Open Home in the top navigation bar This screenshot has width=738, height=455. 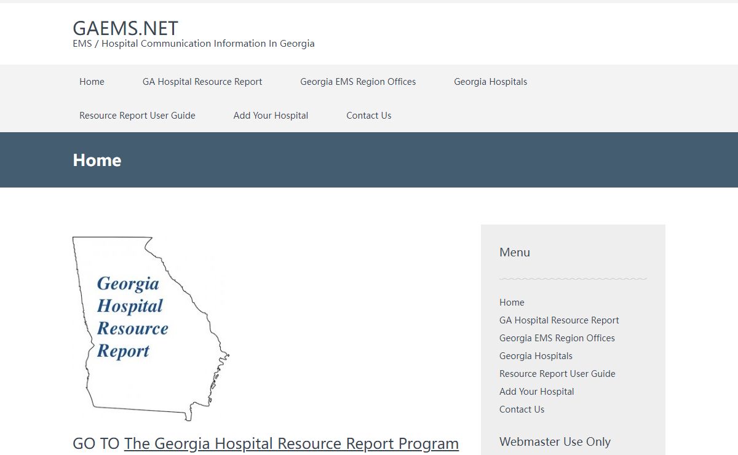[92, 82]
